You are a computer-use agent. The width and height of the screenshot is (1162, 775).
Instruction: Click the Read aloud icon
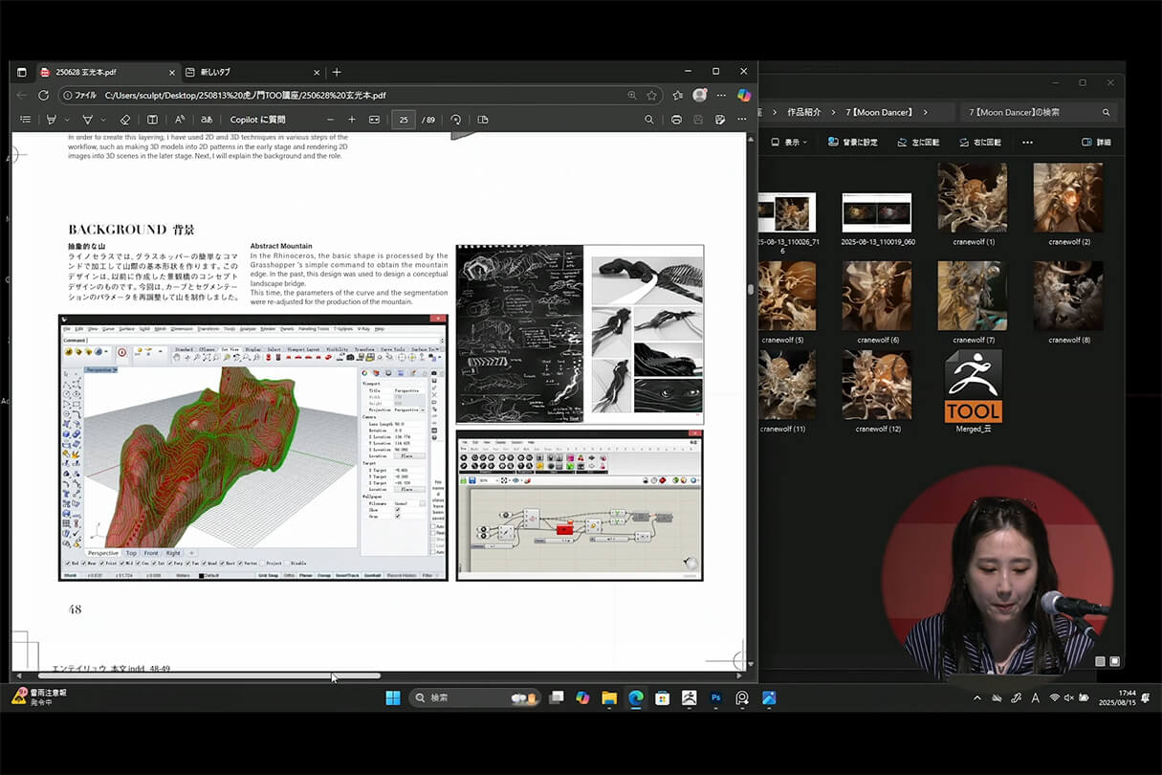pos(179,120)
